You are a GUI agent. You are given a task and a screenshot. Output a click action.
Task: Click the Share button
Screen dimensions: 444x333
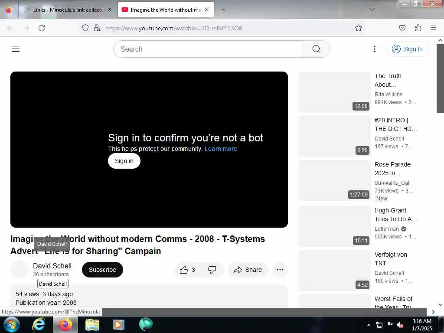(248, 270)
